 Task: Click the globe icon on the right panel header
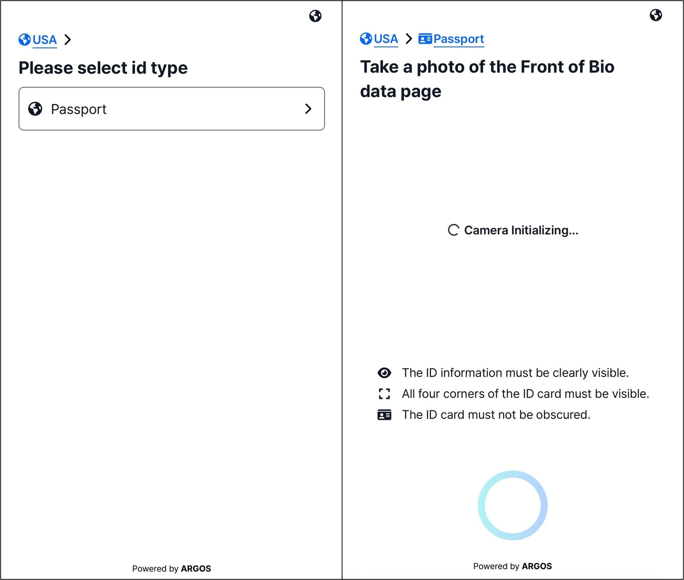pos(656,15)
